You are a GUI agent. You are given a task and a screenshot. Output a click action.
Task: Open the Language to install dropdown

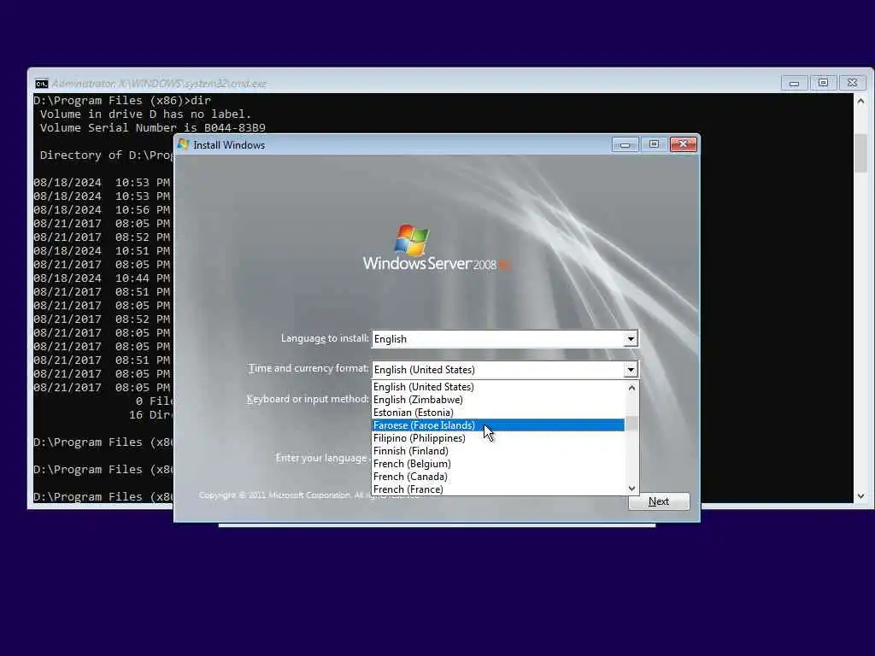631,338
